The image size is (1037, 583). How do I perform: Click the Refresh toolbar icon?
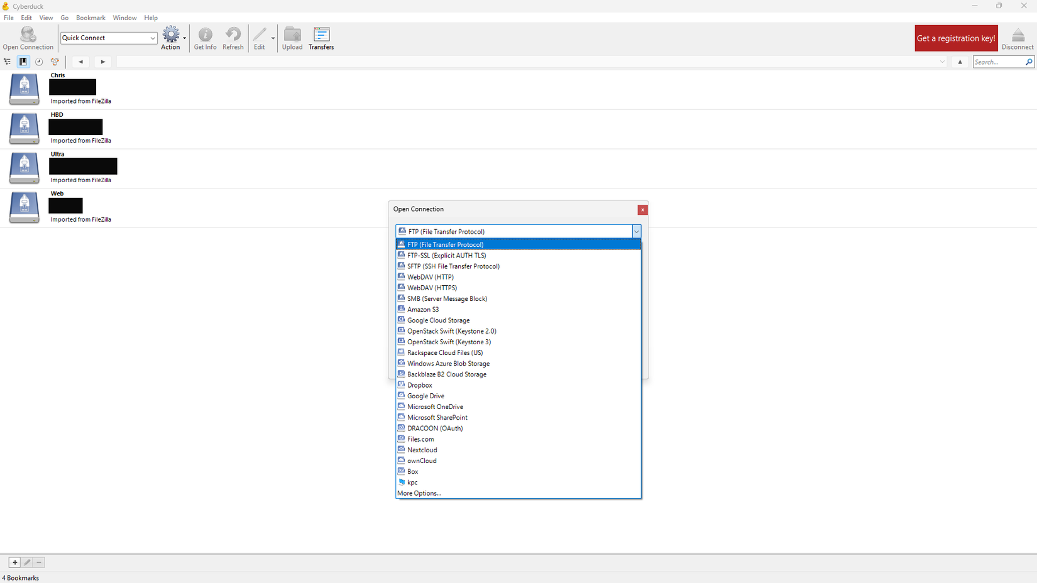[233, 38]
